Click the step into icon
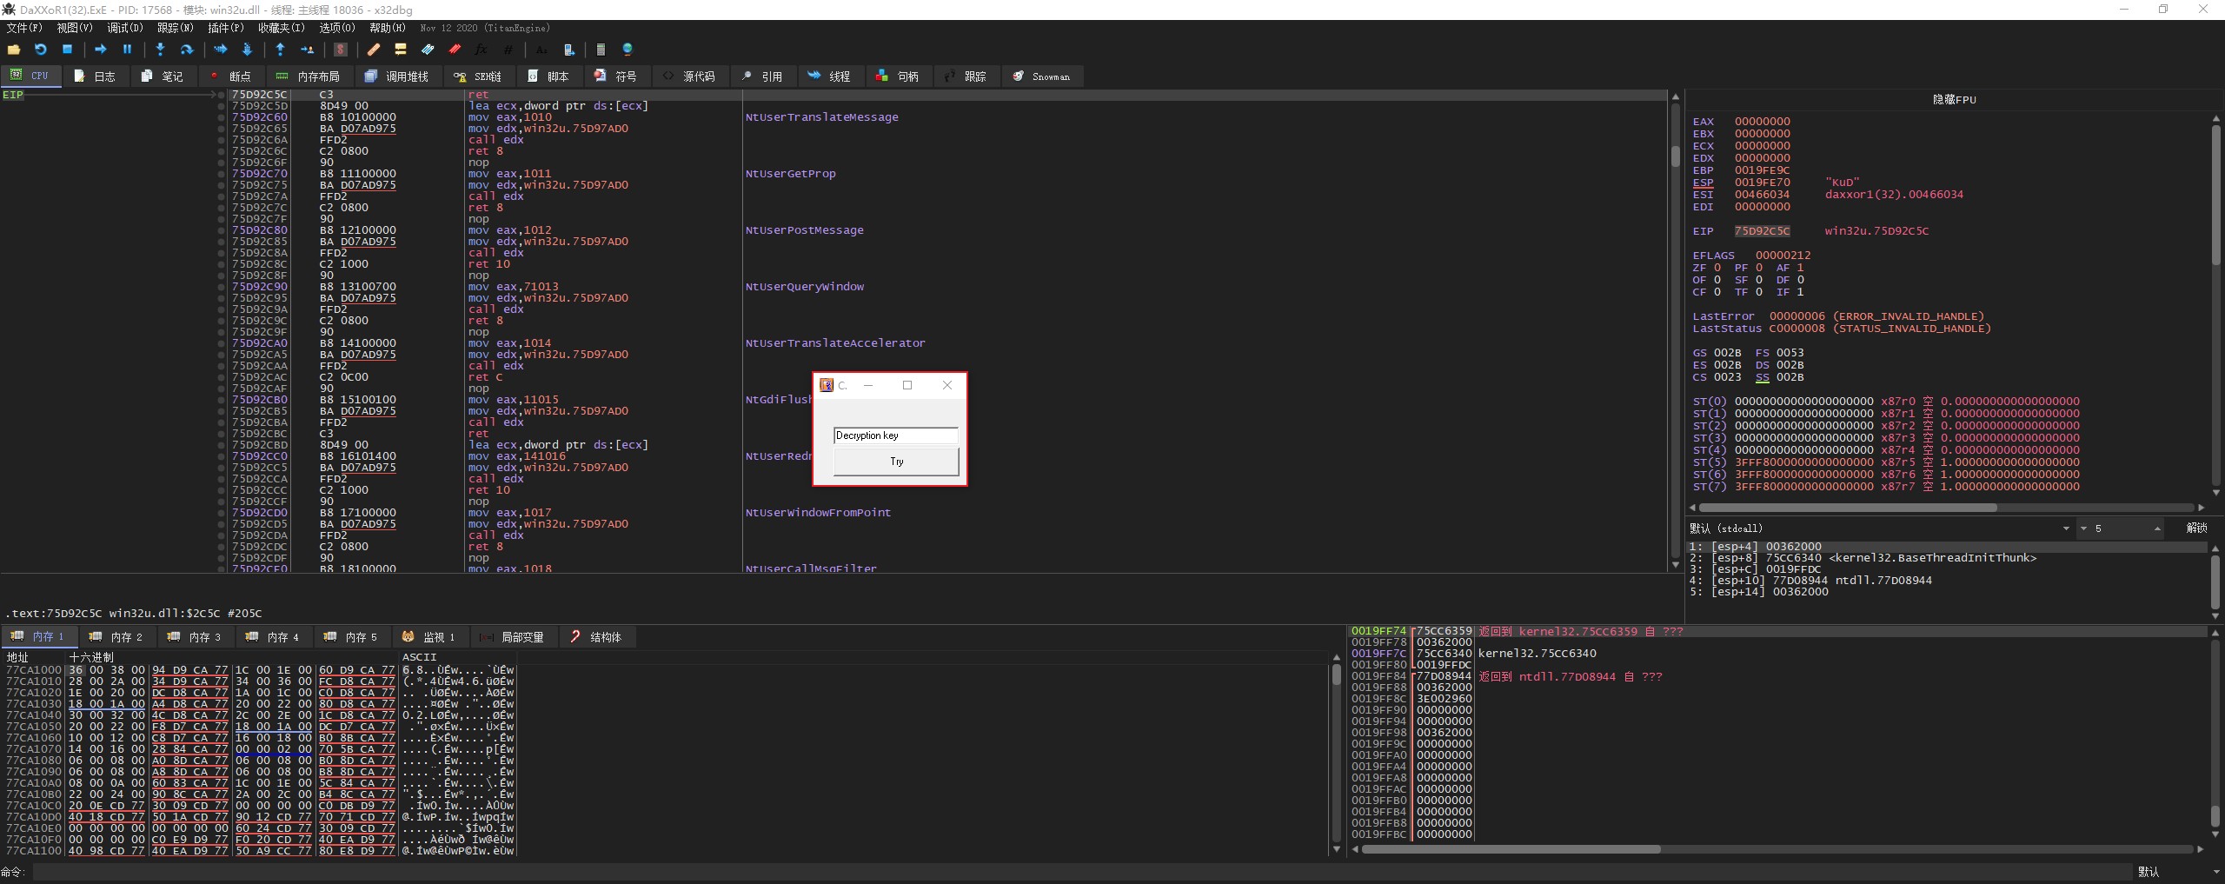 coord(160,50)
